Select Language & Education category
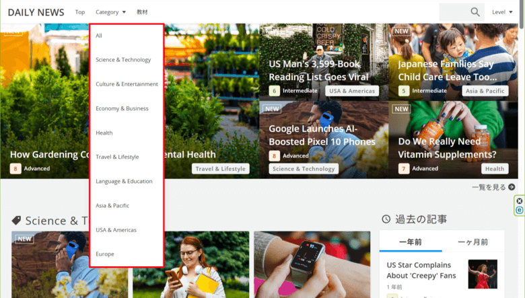The width and height of the screenshot is (525, 298). point(124,181)
